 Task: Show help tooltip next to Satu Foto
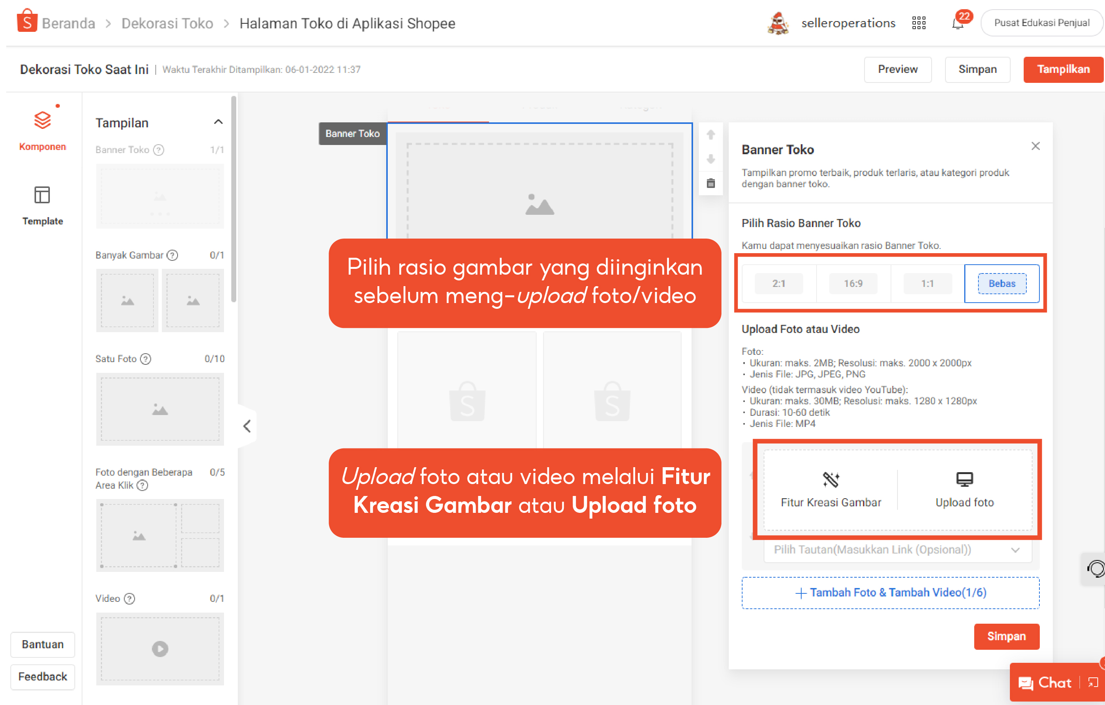pyautogui.click(x=146, y=359)
